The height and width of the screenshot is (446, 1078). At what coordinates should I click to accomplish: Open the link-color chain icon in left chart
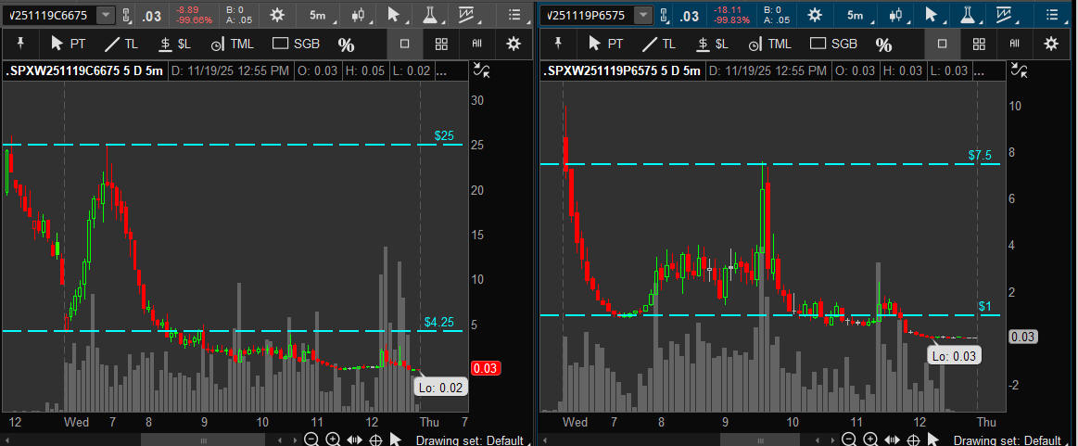[126, 15]
